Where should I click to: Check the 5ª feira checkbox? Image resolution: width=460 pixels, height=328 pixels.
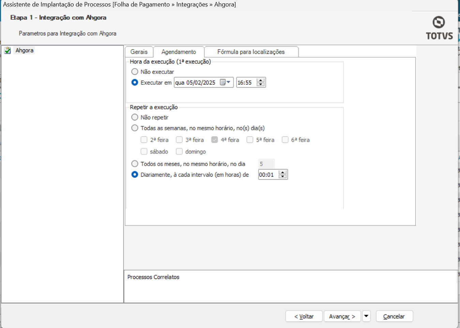pos(250,140)
